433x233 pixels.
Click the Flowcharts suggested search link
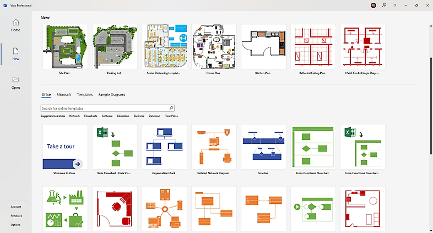coord(90,116)
